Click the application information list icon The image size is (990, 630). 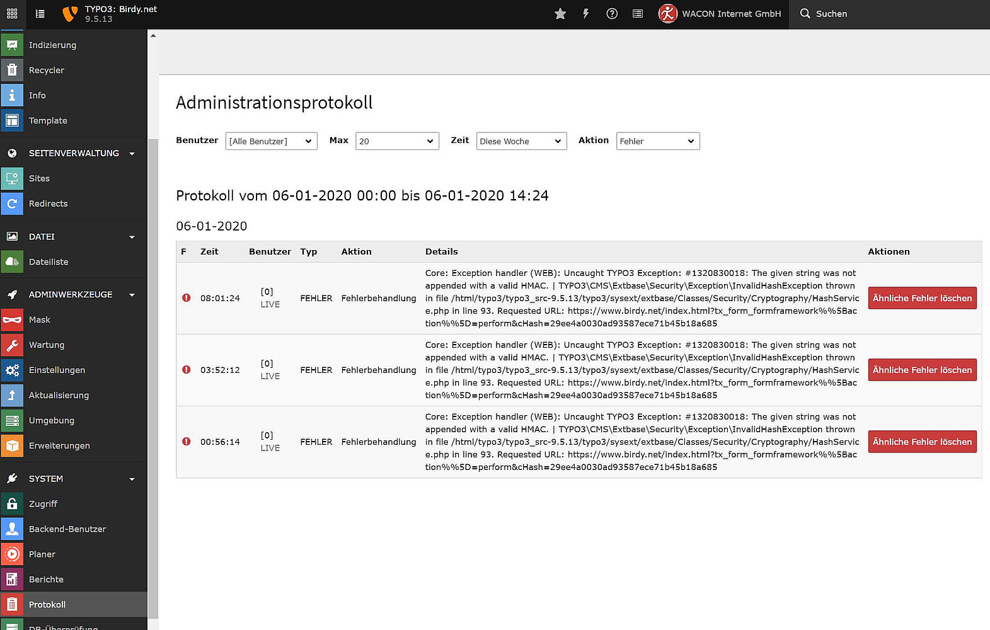637,14
